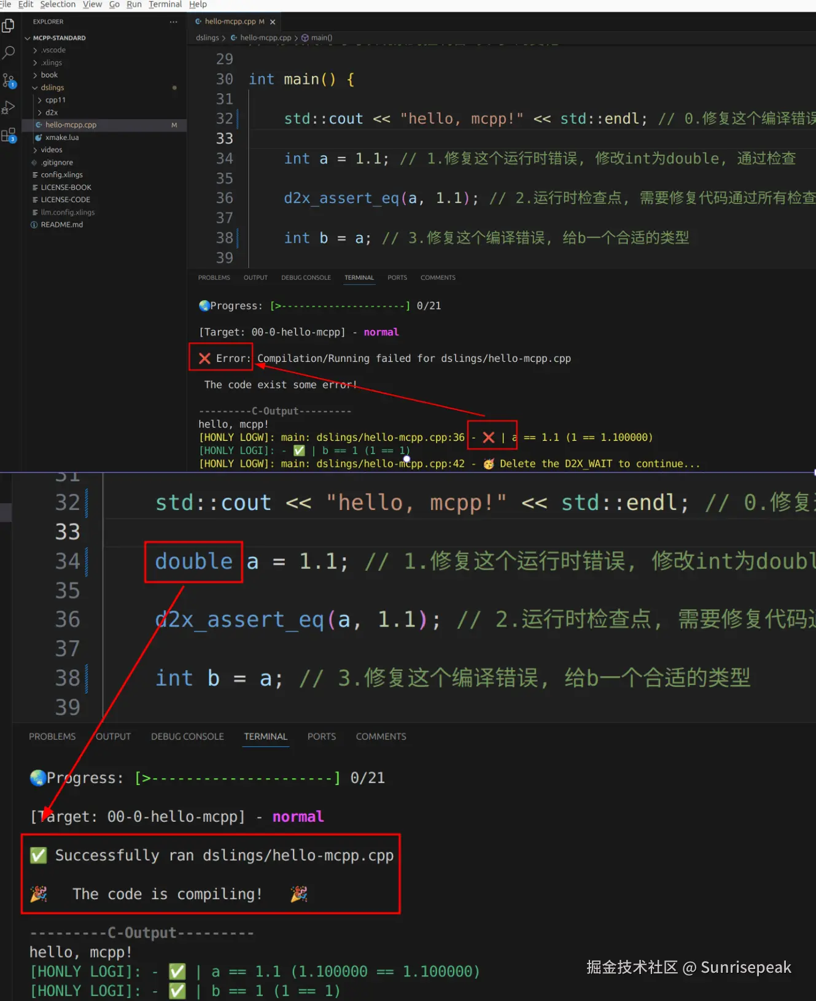816x1001 pixels.
Task: Switch to DEBUG CONSOLE tab in lower screenshot
Action: 187,736
